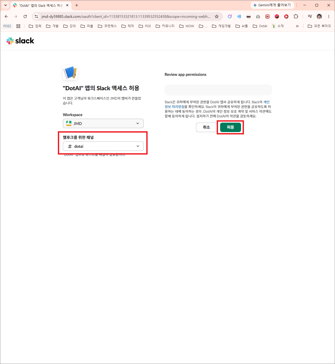
Task: Open the AI툴 bookmark folder
Action: pyautogui.click(x=242, y=26)
